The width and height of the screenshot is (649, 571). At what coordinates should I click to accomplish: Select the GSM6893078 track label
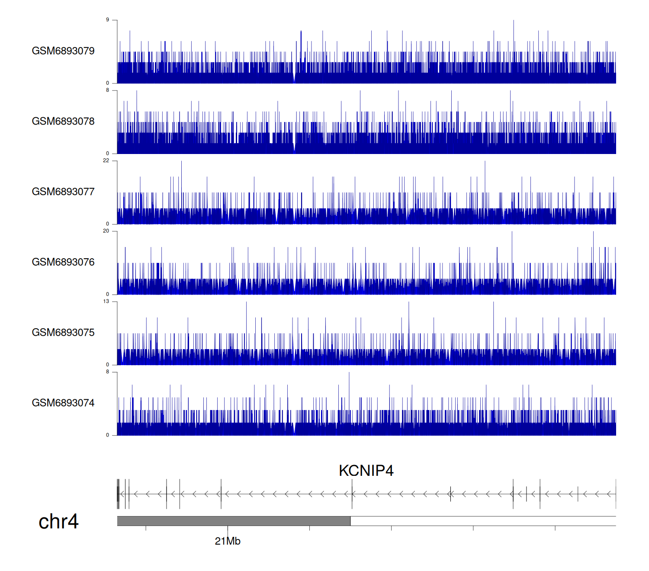[x=63, y=122]
